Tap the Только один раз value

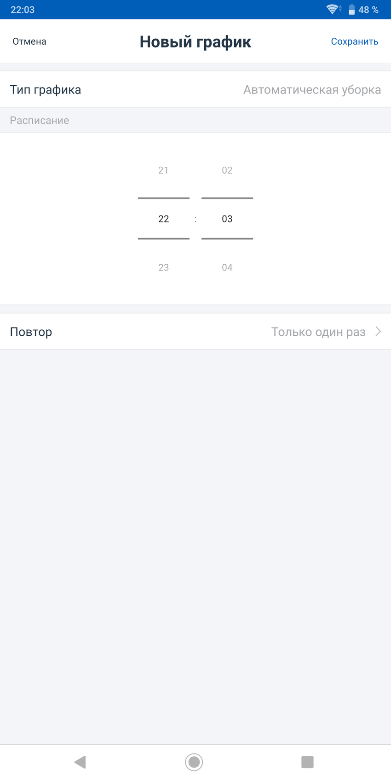pos(318,332)
